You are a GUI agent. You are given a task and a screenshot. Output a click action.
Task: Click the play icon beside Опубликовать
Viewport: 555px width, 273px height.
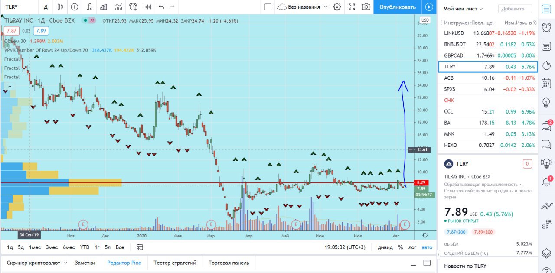click(x=429, y=7)
